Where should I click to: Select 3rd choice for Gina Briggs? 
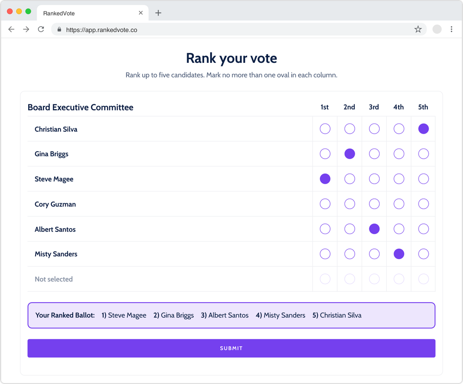coord(374,154)
